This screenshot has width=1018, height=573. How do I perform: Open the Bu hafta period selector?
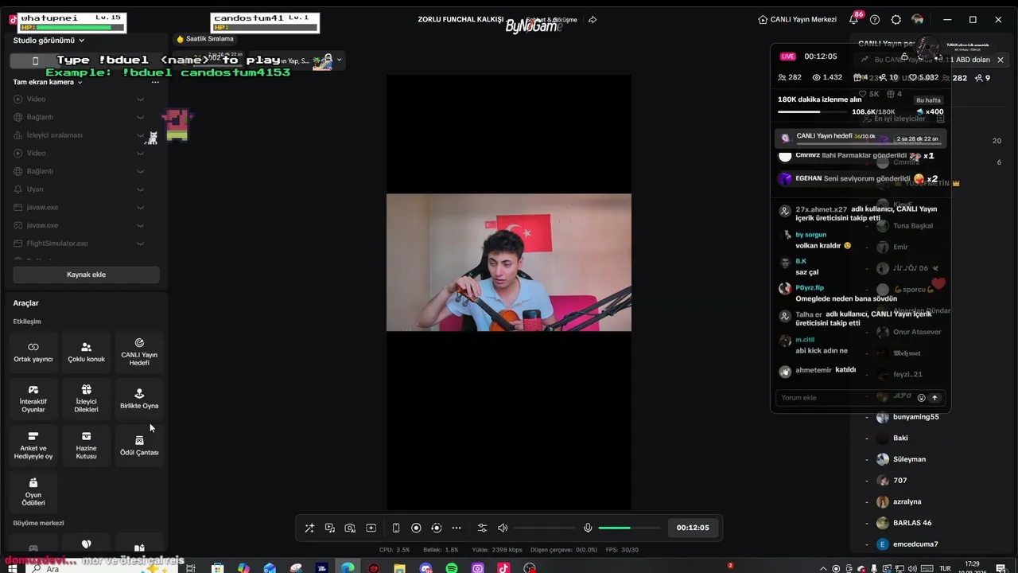[928, 100]
